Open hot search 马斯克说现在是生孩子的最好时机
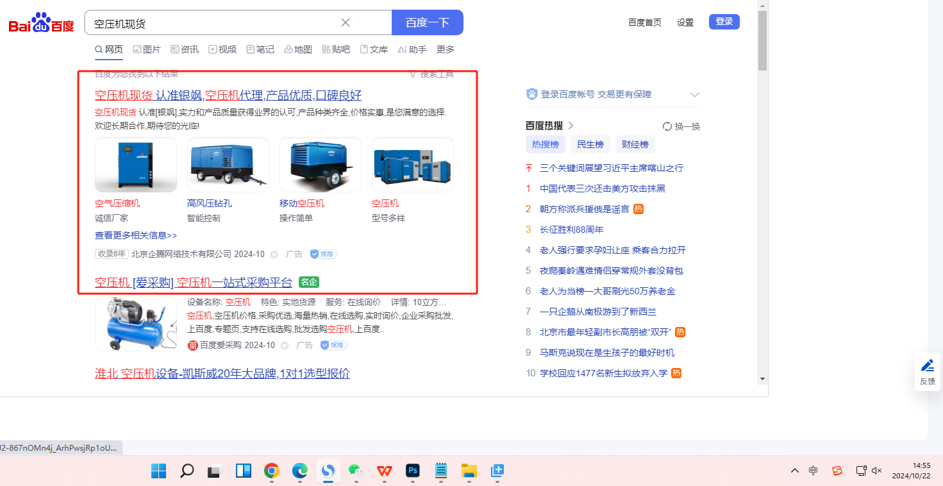Screen dimensions: 943x486 pyautogui.click(x=607, y=353)
